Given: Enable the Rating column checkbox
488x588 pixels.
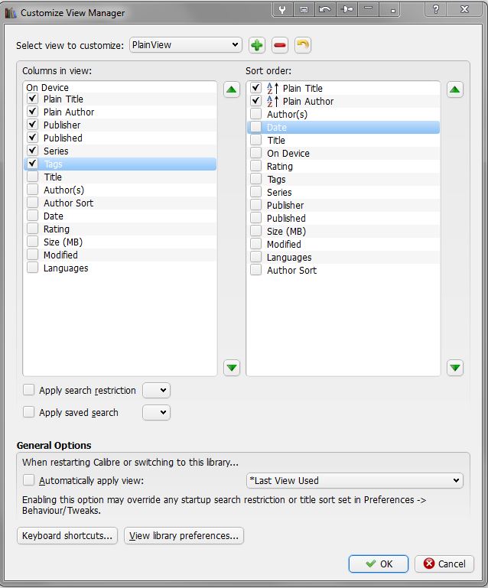Looking at the screenshot, I should [32, 229].
